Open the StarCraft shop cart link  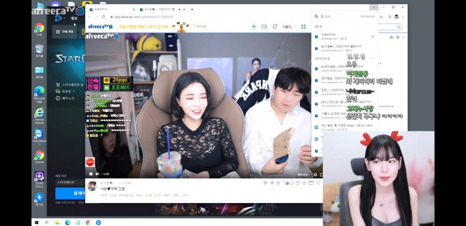point(70,84)
